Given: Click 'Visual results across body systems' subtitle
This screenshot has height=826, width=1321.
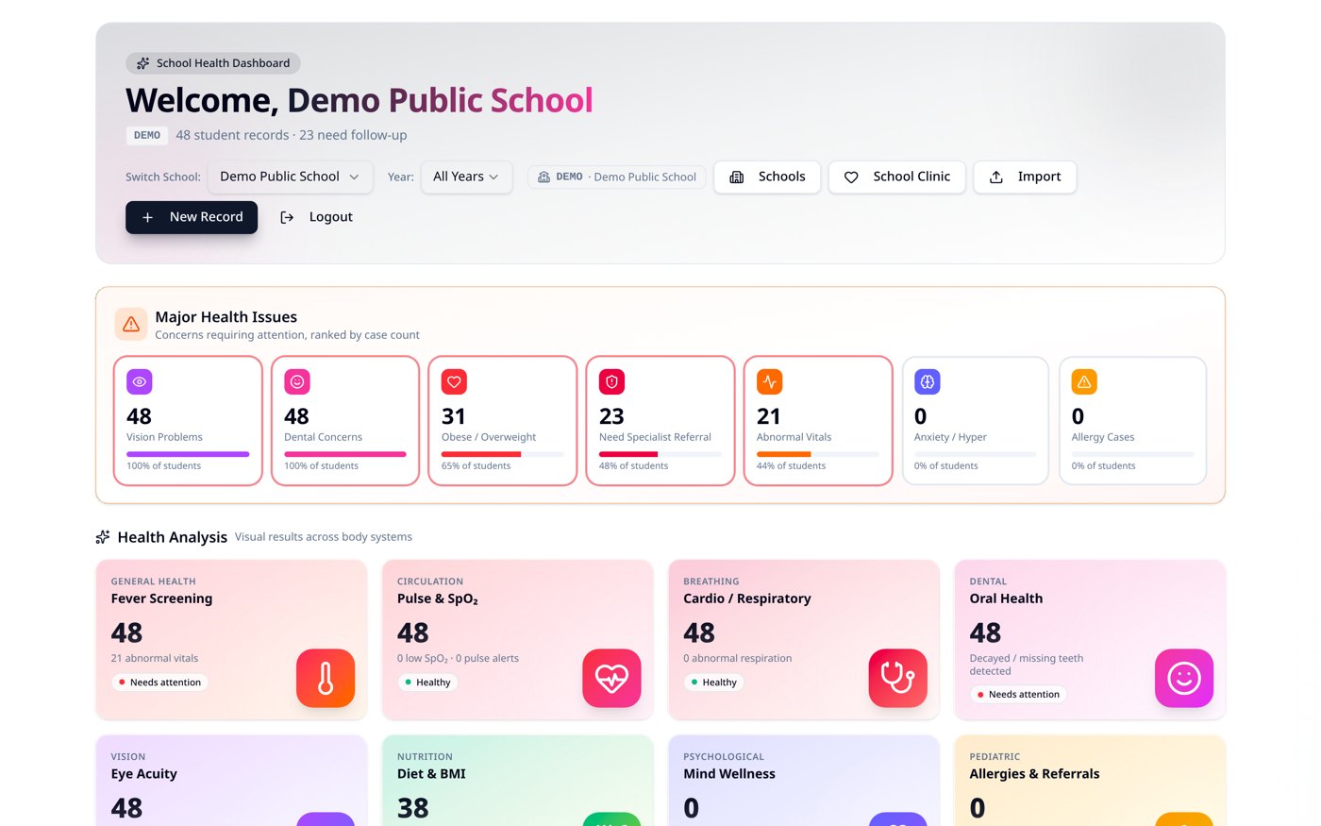Looking at the screenshot, I should (x=324, y=537).
